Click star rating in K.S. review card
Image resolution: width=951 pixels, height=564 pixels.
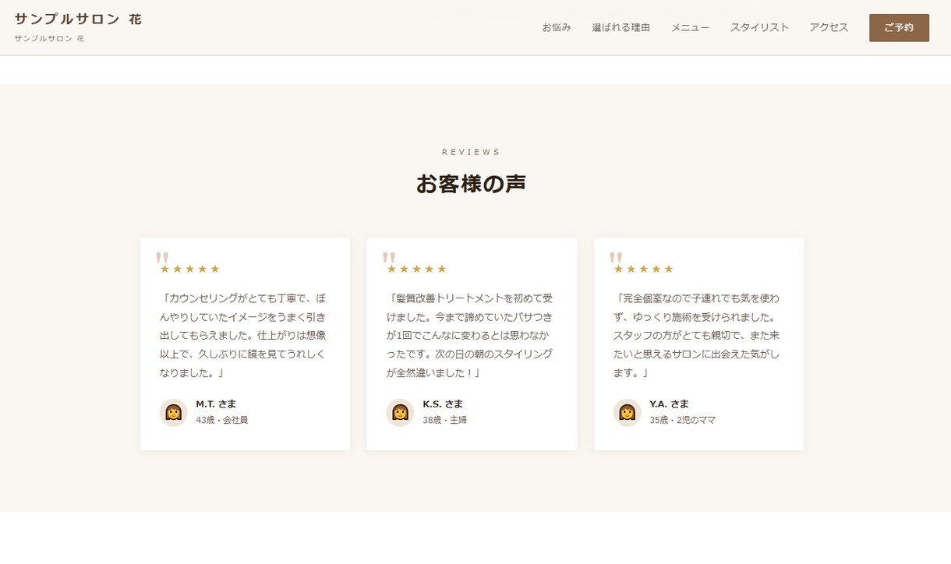click(x=417, y=269)
